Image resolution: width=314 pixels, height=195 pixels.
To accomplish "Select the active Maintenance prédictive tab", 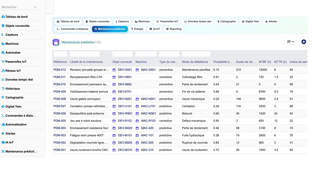I will coord(110,29).
